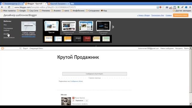This screenshot has width=192, height=108.
Task: Select Шаблоны in the designer sidebar
Action: 7,21
